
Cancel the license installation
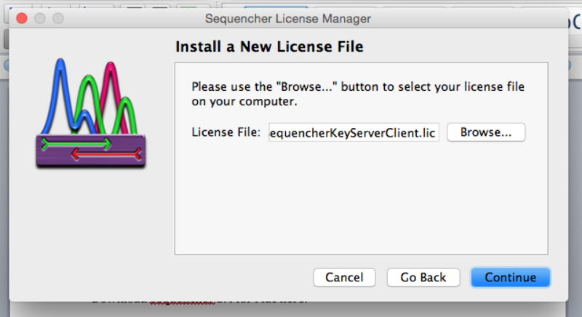click(344, 277)
